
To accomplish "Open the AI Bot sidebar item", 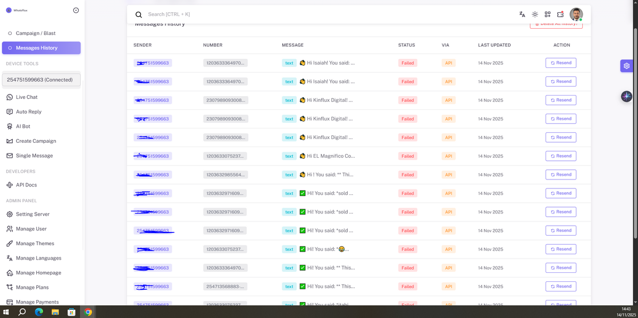I will tap(23, 126).
